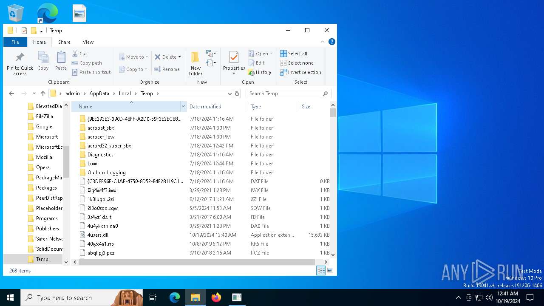Click the Task View taskbar icon
The width and height of the screenshot is (544, 306).
coord(153,297)
